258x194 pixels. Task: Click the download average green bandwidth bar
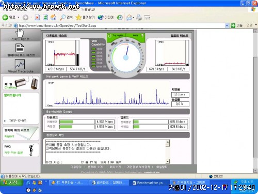pyautogui.click(x=66, y=122)
